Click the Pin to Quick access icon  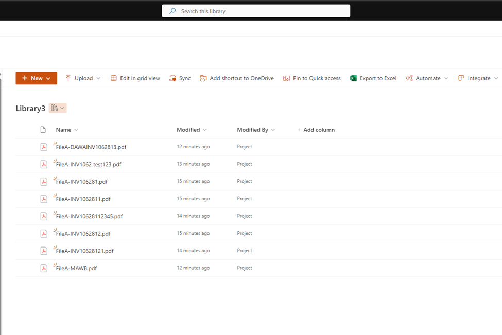[x=287, y=78]
